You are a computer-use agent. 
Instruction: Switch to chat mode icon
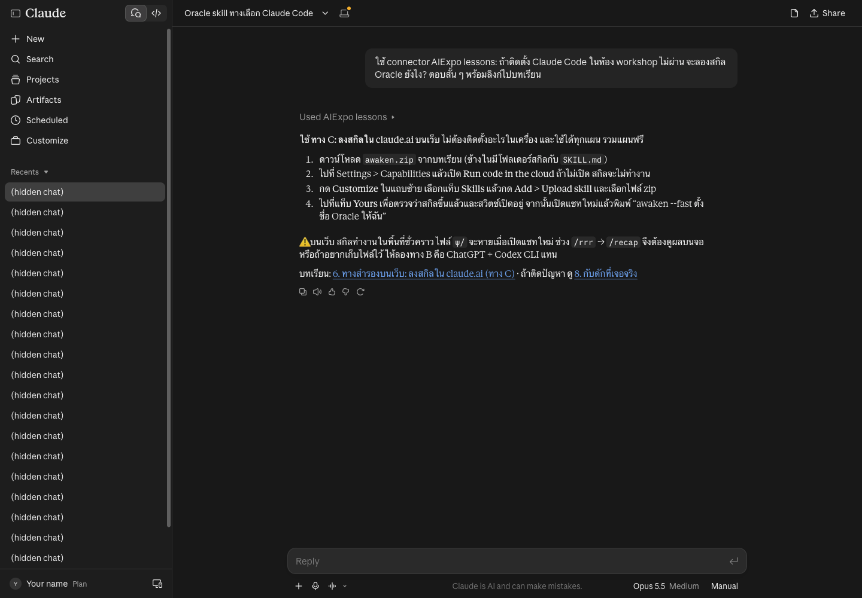[136, 13]
